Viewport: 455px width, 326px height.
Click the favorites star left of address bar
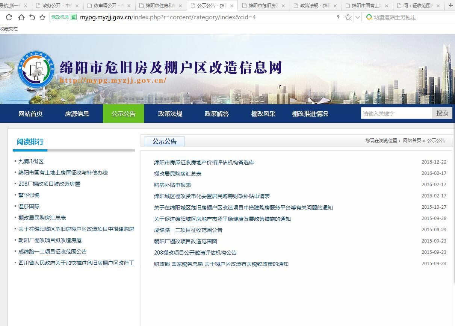42,17
